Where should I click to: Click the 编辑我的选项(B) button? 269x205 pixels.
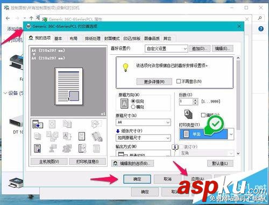coord(132,163)
